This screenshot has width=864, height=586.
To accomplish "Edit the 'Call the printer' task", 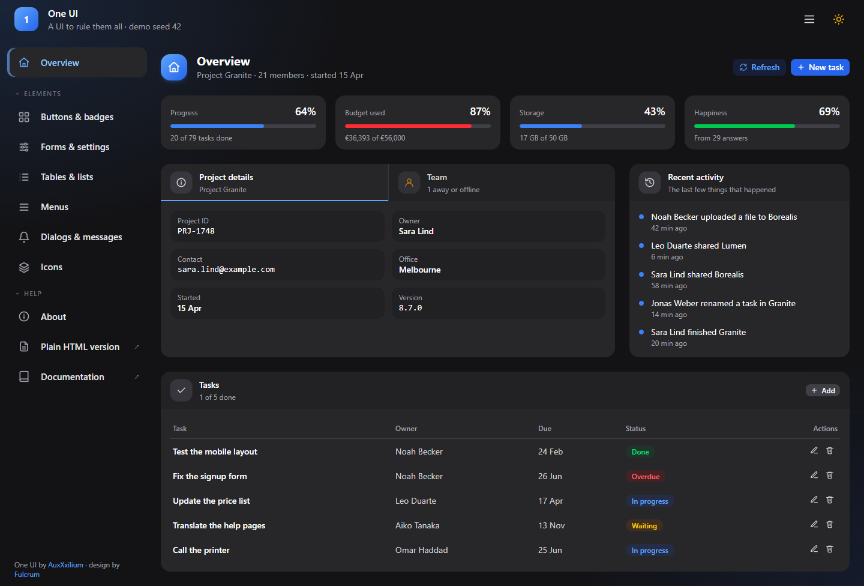I will coord(814,549).
